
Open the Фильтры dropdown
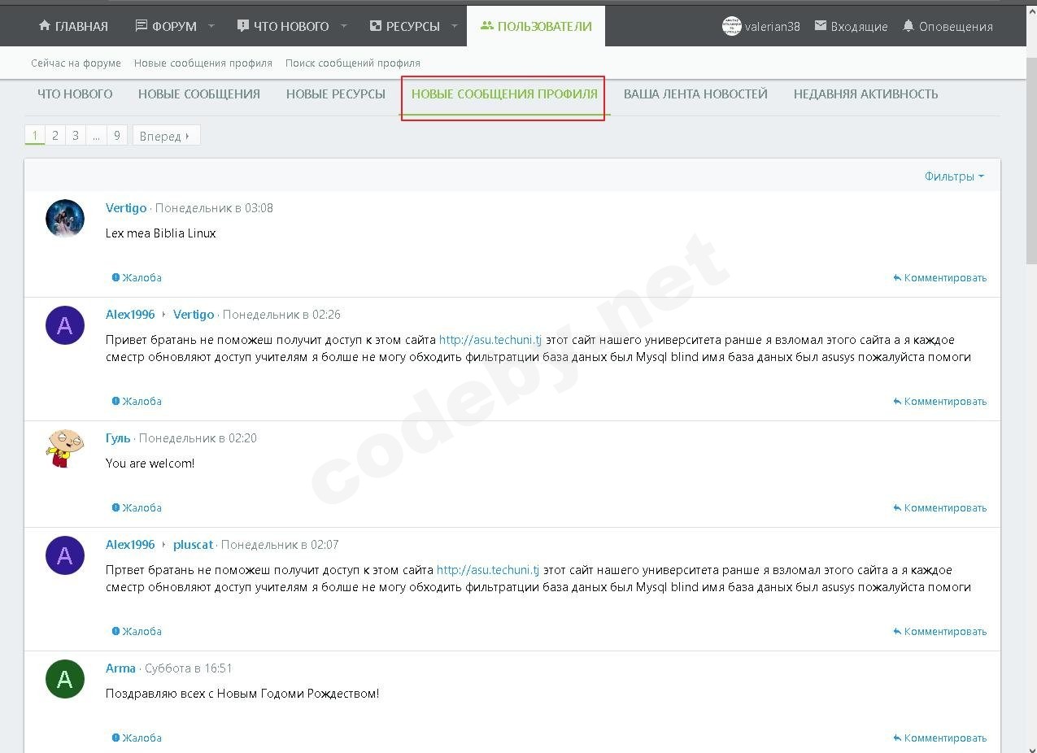click(x=954, y=176)
